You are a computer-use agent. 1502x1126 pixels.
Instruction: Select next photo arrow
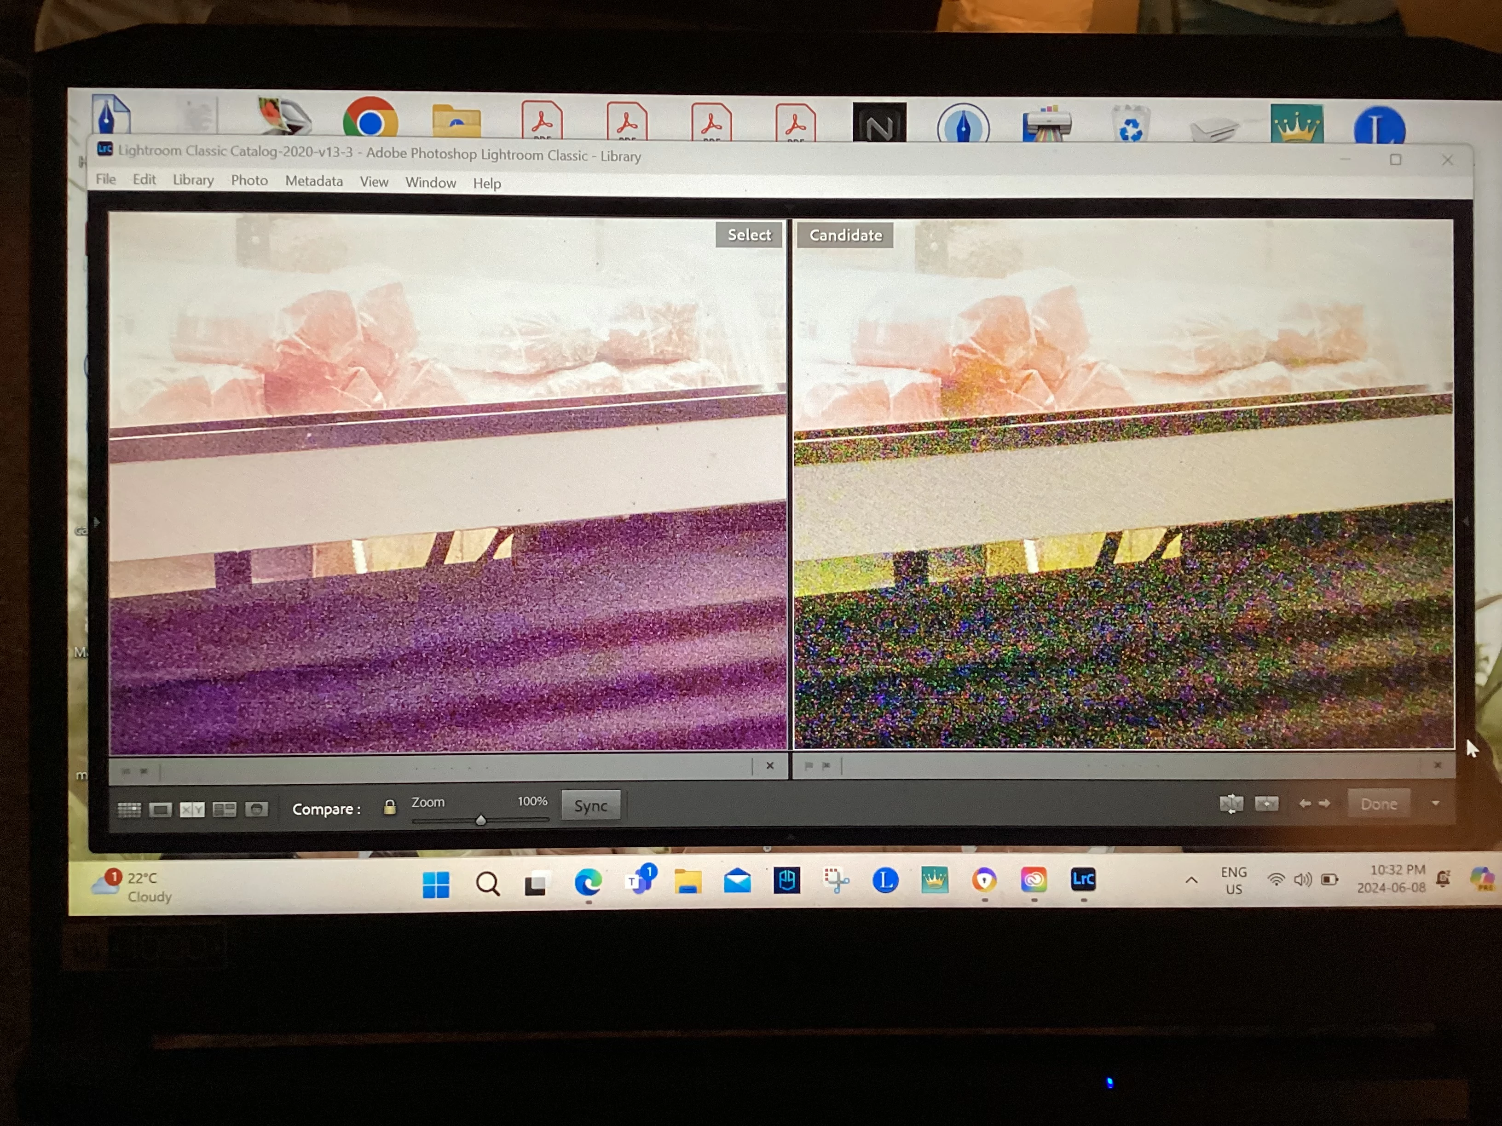coord(1325,804)
